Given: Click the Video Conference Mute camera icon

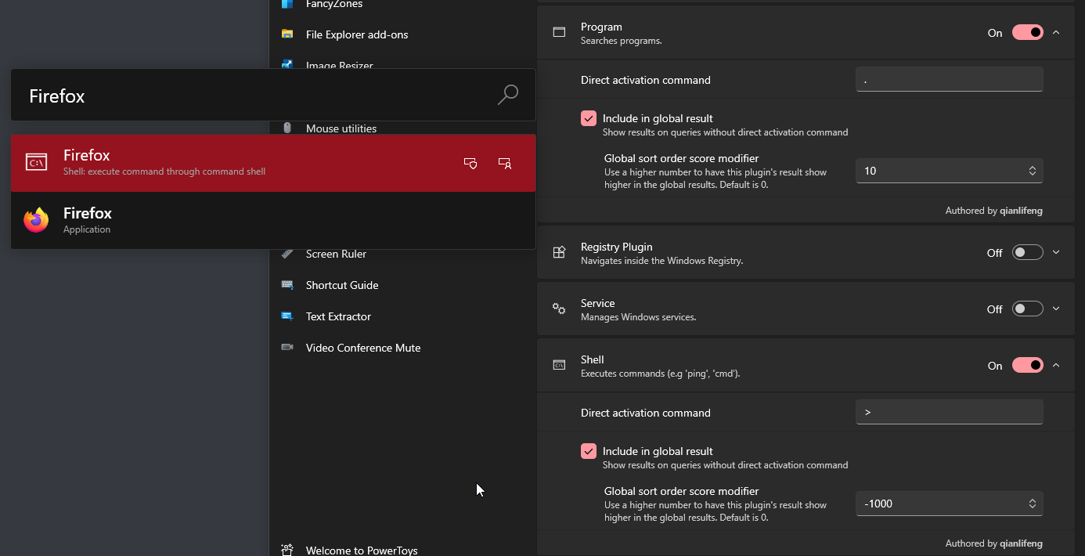Looking at the screenshot, I should (x=287, y=348).
